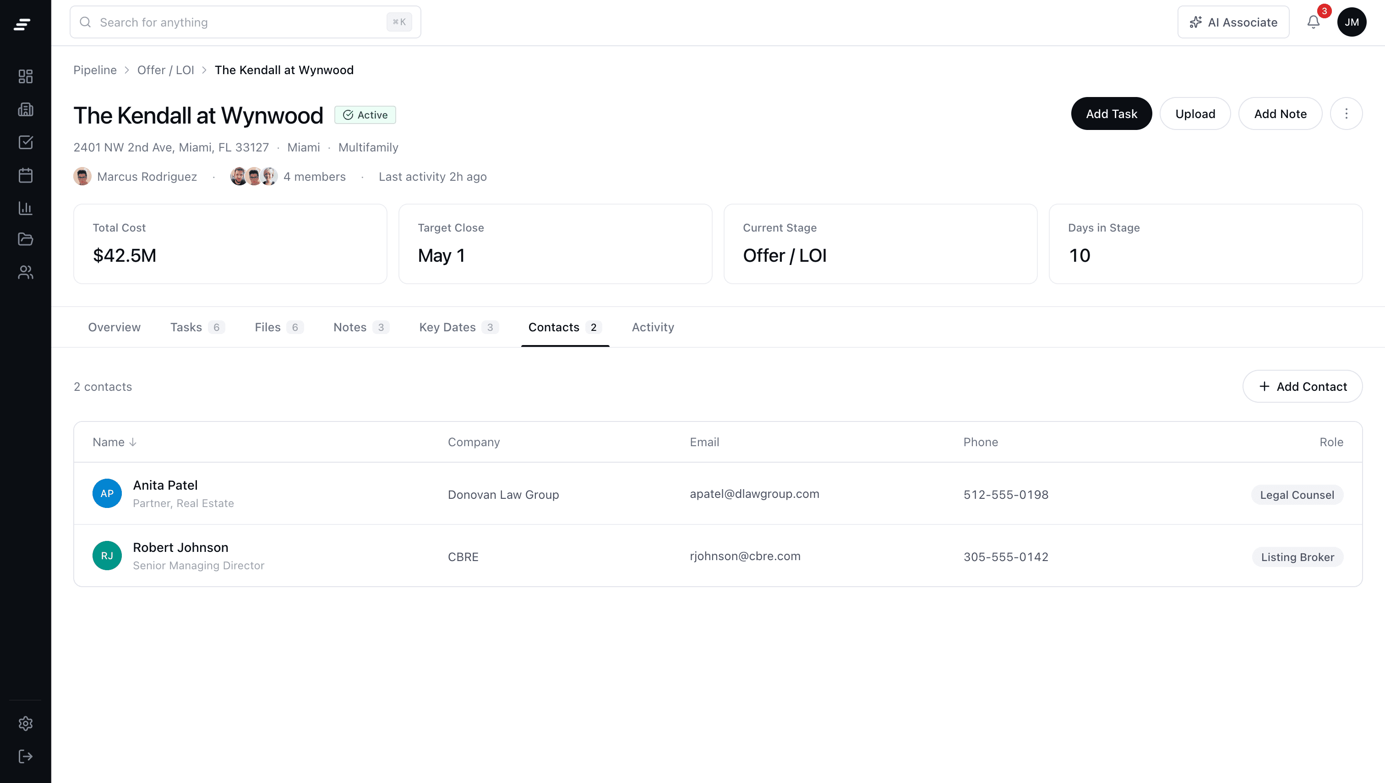The image size is (1385, 783).
Task: Open notifications via the bell icon
Action: click(x=1313, y=22)
